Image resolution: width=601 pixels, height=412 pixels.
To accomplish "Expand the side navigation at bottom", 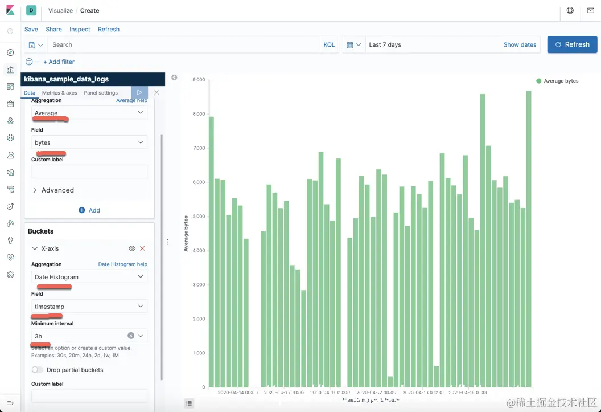I will click(x=10, y=403).
